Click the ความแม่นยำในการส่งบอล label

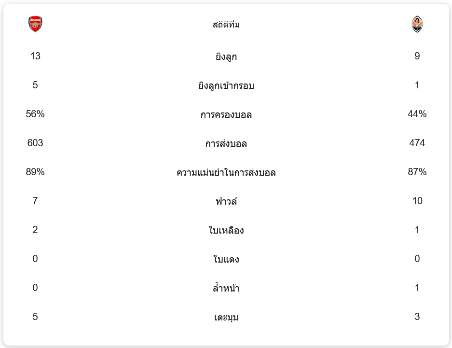(226, 172)
